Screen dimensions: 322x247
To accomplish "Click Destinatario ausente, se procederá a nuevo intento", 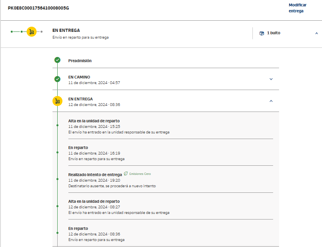I will tap(112, 186).
